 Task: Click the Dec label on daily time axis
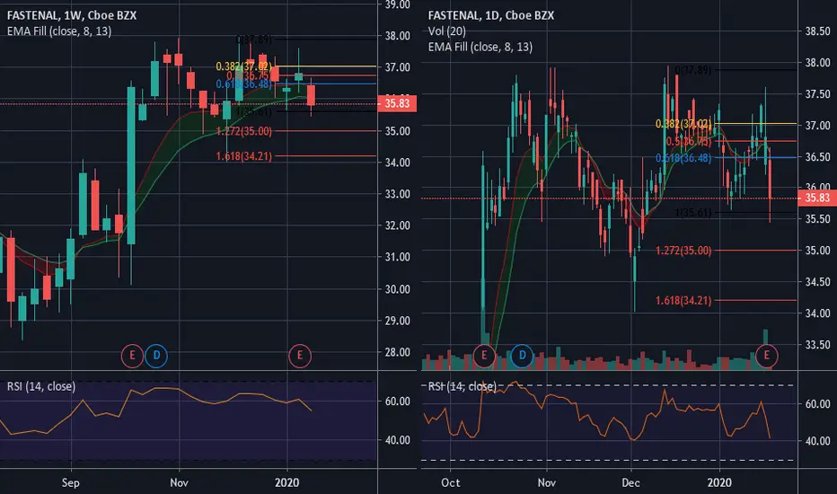coord(630,483)
